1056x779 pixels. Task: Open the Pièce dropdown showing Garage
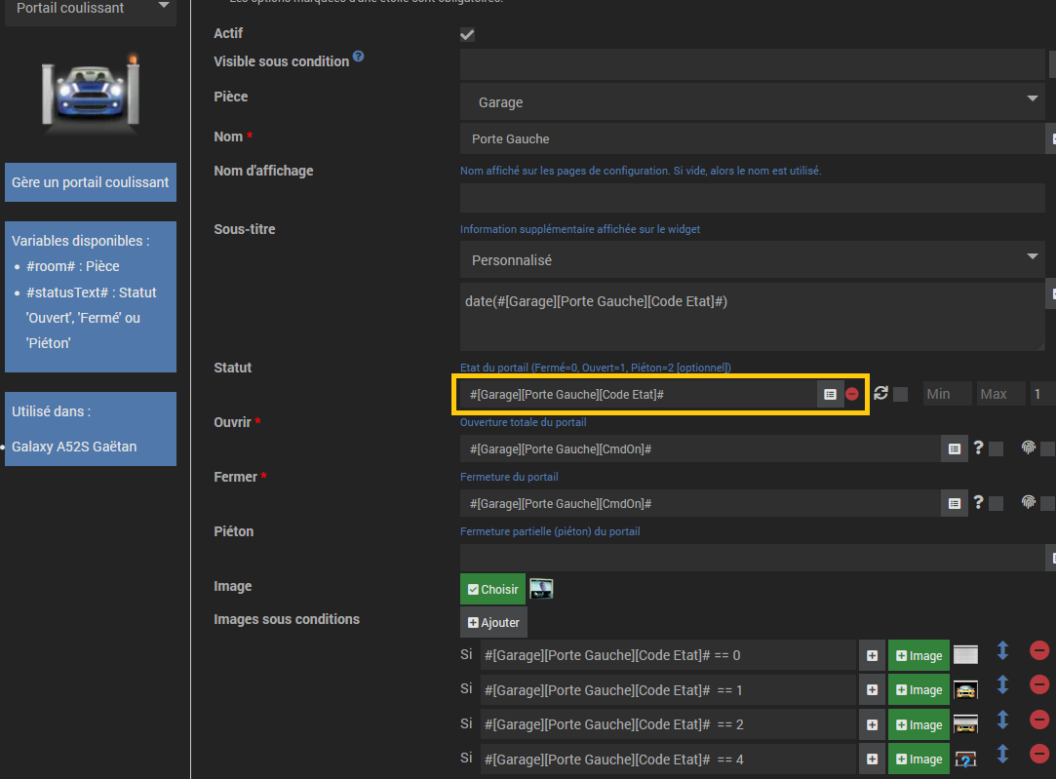(x=752, y=102)
